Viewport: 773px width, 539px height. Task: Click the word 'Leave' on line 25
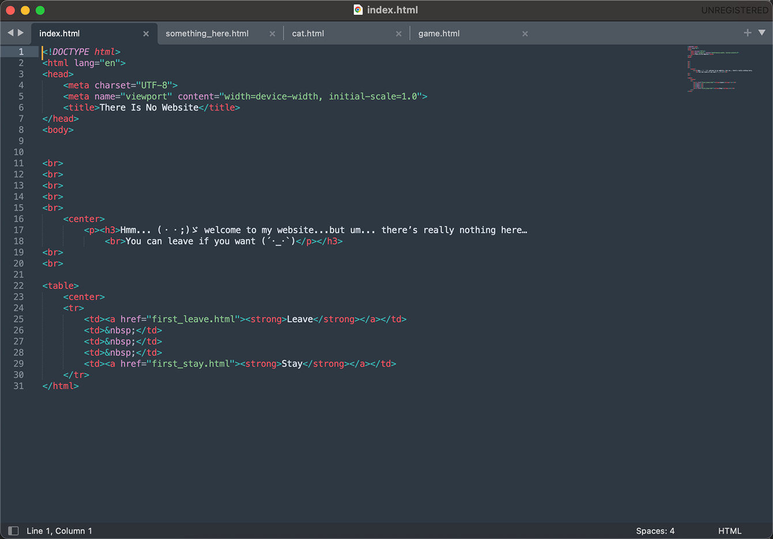click(x=300, y=319)
